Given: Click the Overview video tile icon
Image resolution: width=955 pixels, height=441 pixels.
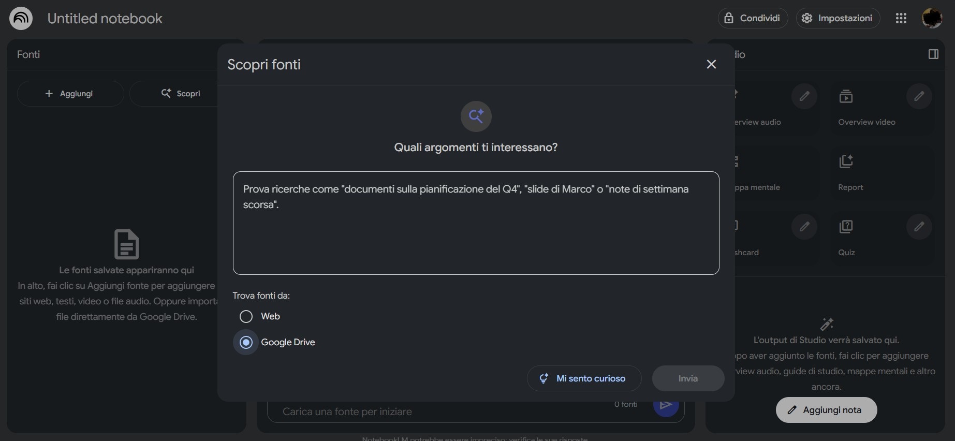Looking at the screenshot, I should point(846,96).
